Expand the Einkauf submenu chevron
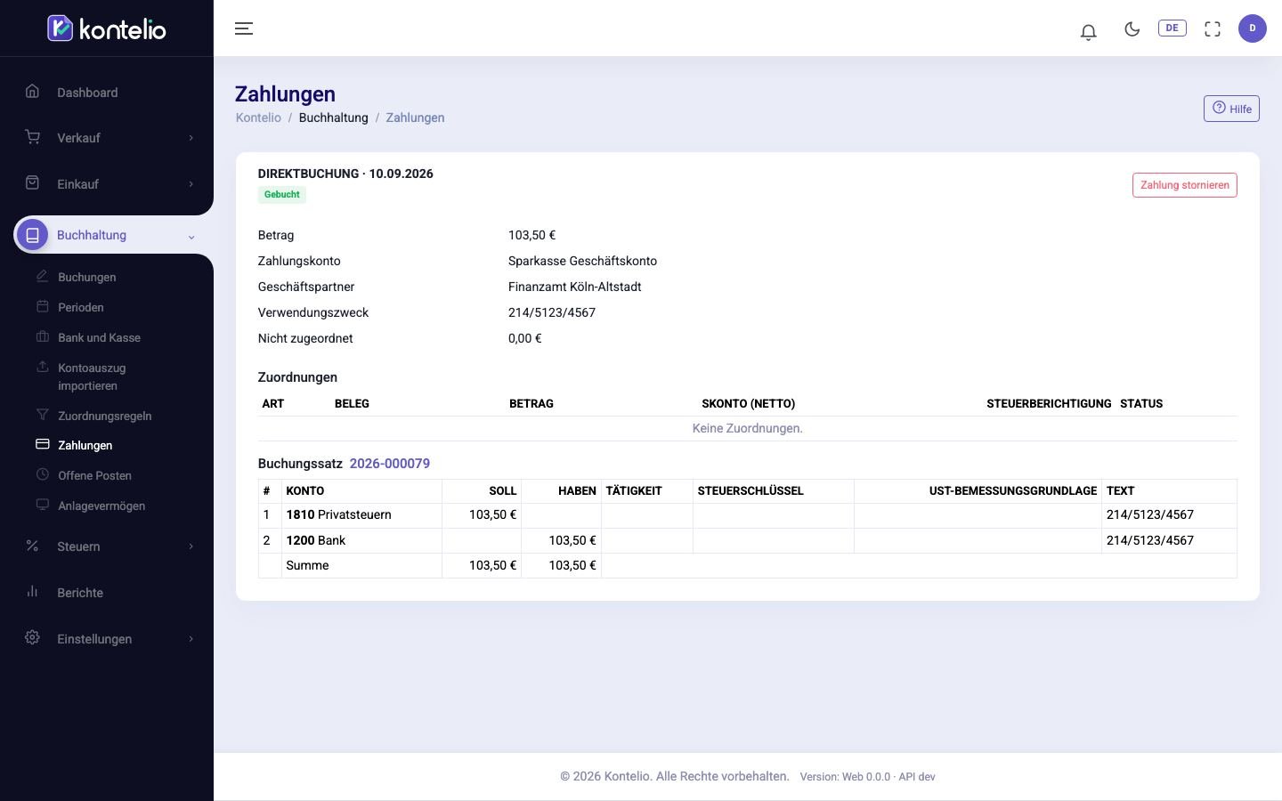1282x801 pixels. [x=191, y=184]
